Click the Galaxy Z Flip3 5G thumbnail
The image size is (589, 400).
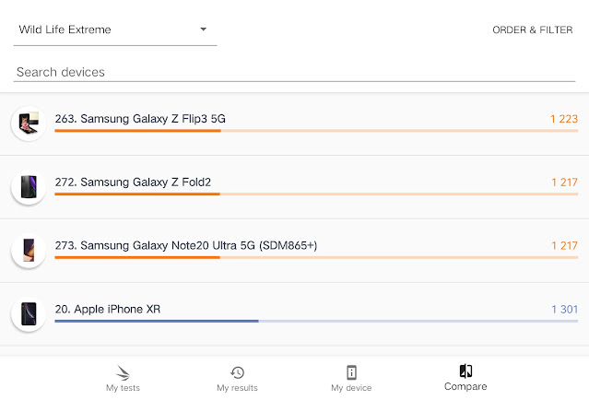[28, 124]
